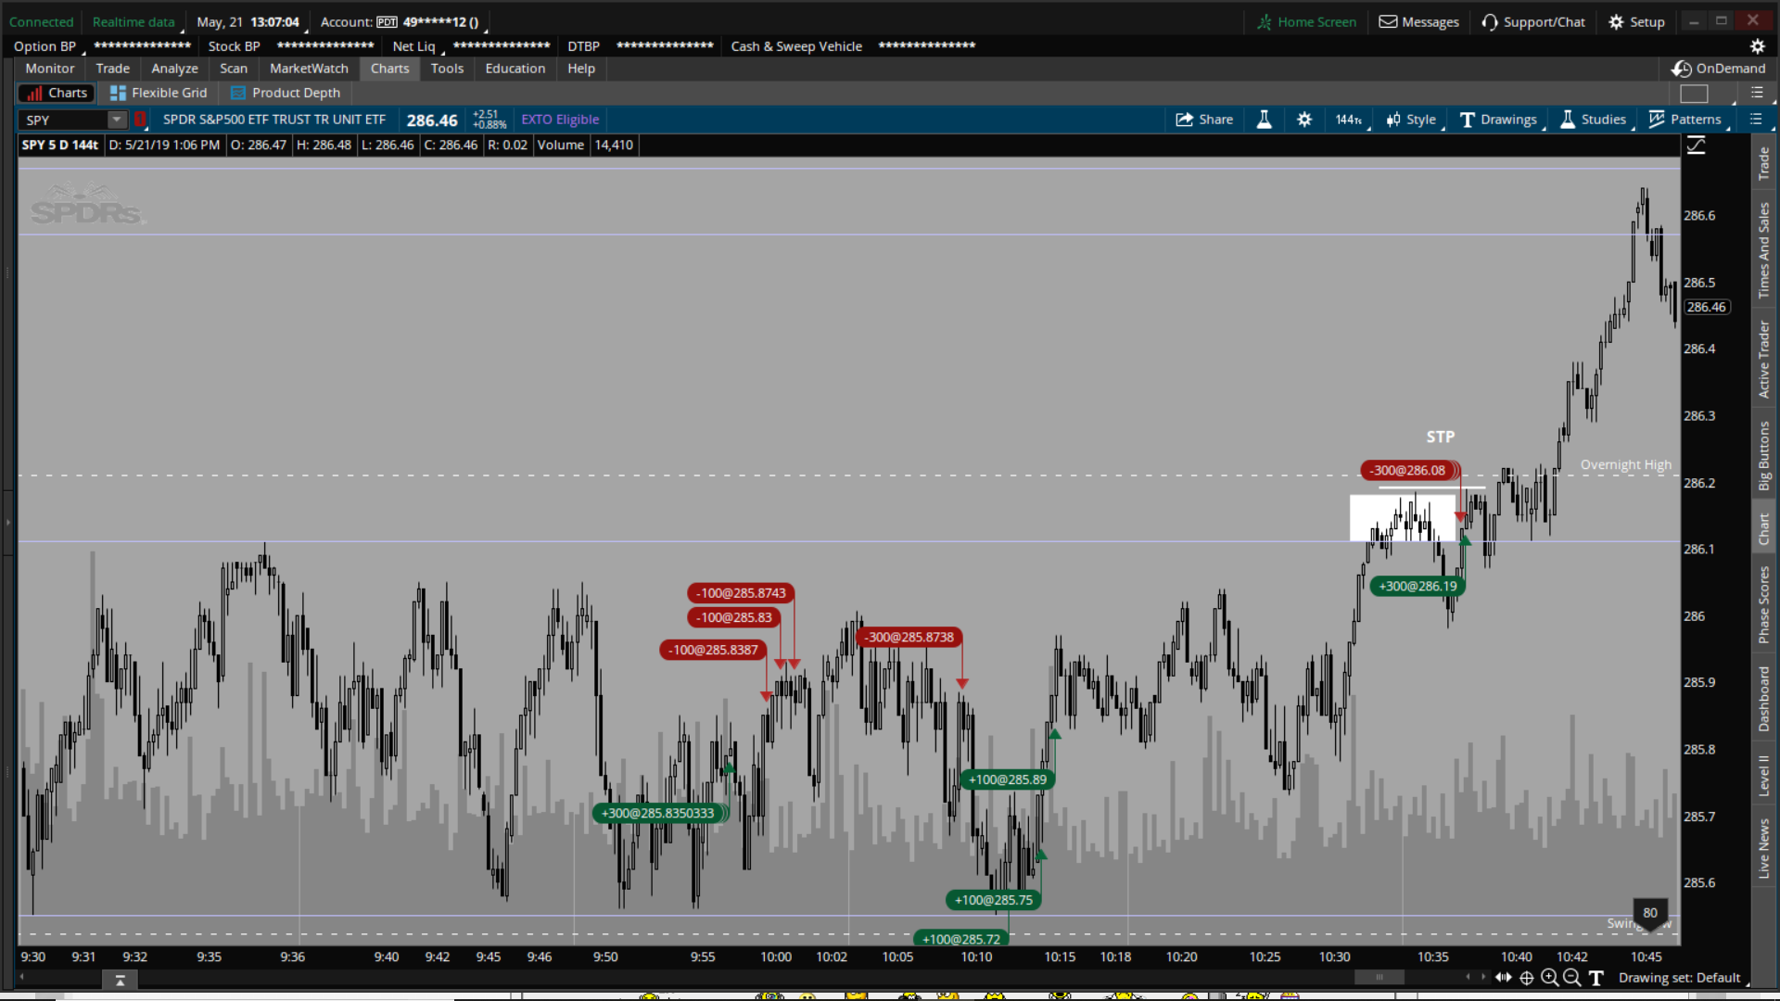Screen dimensions: 1780x1001
Task: Click the +300@286.19 buy order bubble
Action: [1418, 586]
